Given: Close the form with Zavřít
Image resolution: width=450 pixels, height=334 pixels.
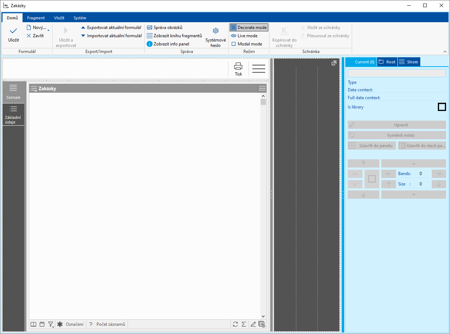Looking at the screenshot, I should (x=35, y=36).
